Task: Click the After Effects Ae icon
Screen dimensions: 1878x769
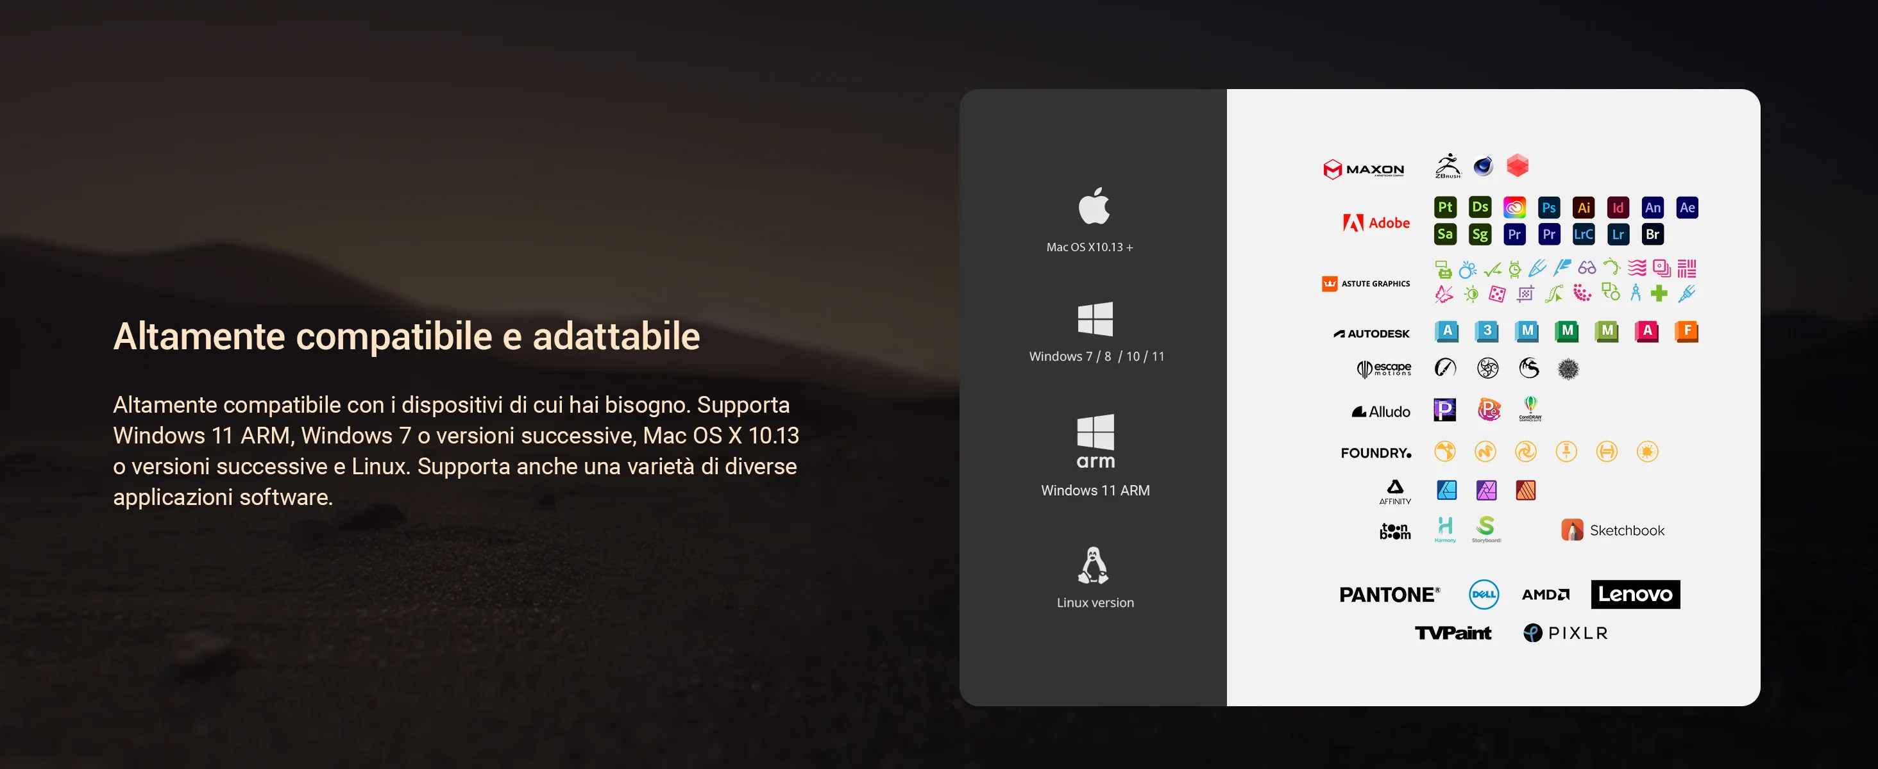Action: click(x=1687, y=208)
